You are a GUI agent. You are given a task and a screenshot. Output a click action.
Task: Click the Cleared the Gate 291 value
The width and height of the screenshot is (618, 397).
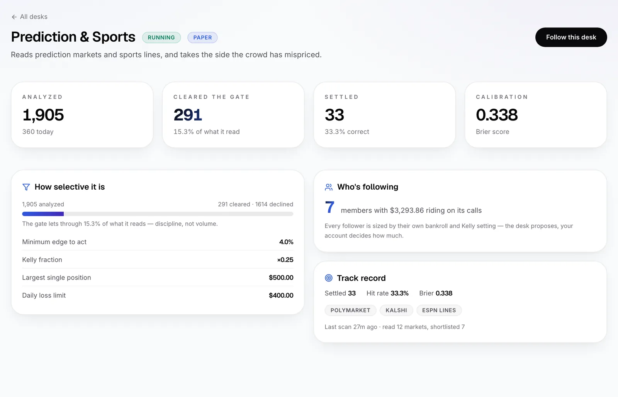[188, 115]
